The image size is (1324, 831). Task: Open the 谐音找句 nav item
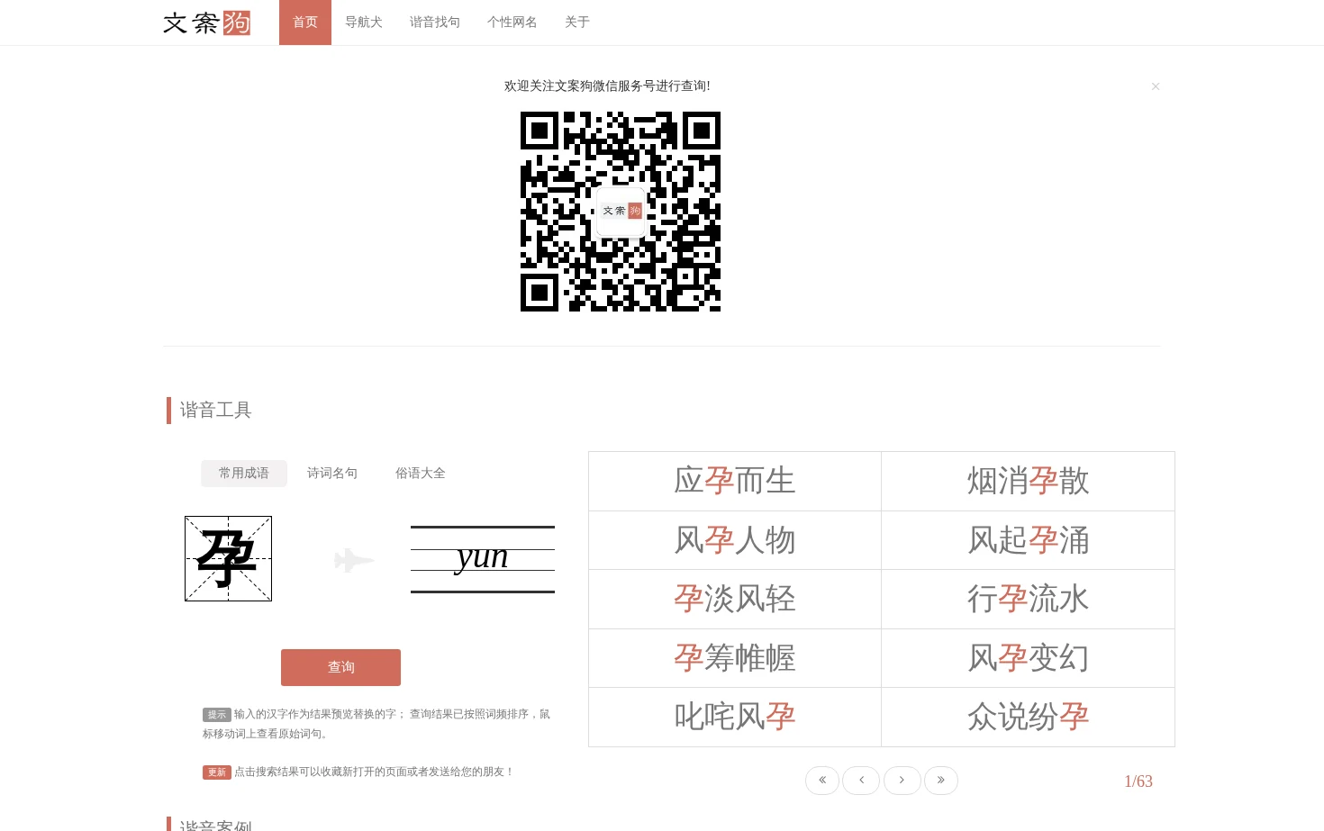coord(435,23)
